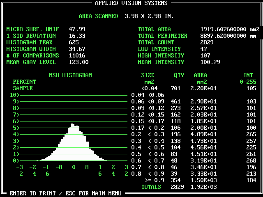Select quantity 104 in the table
Viewport: 263px width, 197px height.
[175, 147]
